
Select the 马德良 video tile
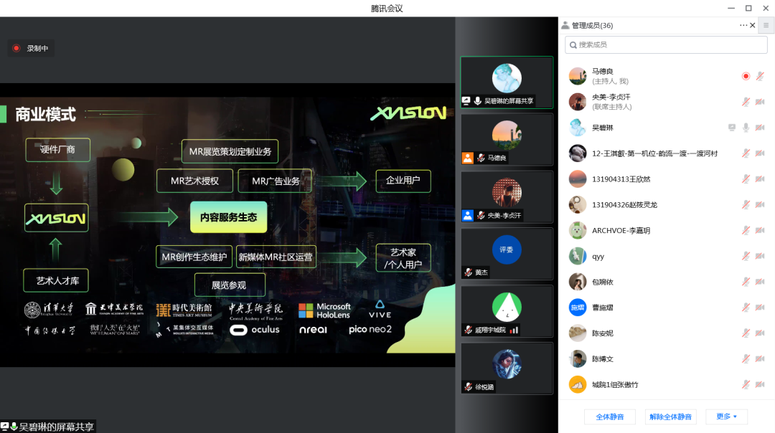[507, 140]
